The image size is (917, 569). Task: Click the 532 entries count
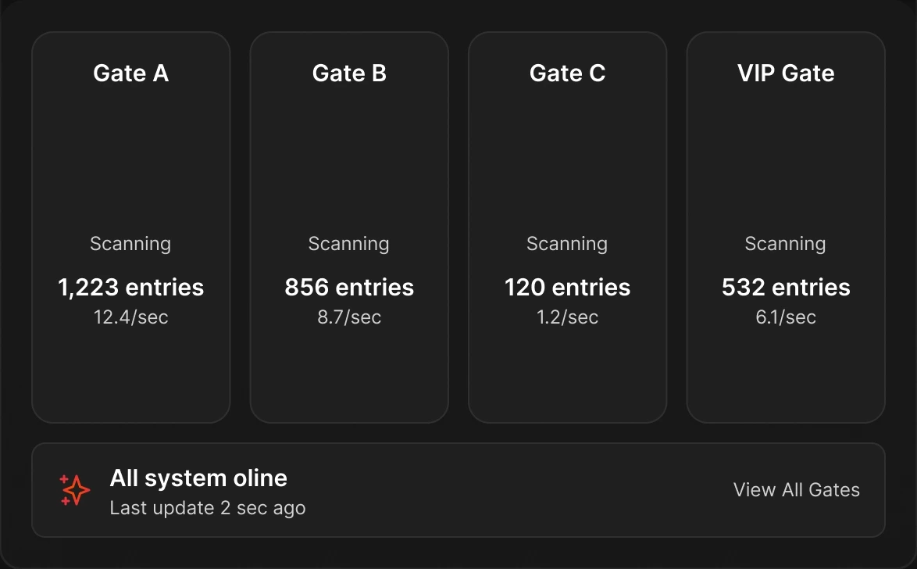(x=786, y=288)
